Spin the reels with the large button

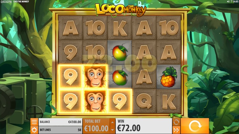(195, 126)
